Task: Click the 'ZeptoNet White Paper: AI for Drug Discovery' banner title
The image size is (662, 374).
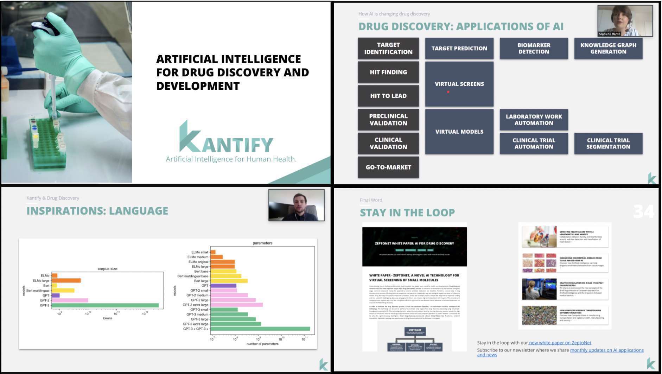Action: click(414, 243)
